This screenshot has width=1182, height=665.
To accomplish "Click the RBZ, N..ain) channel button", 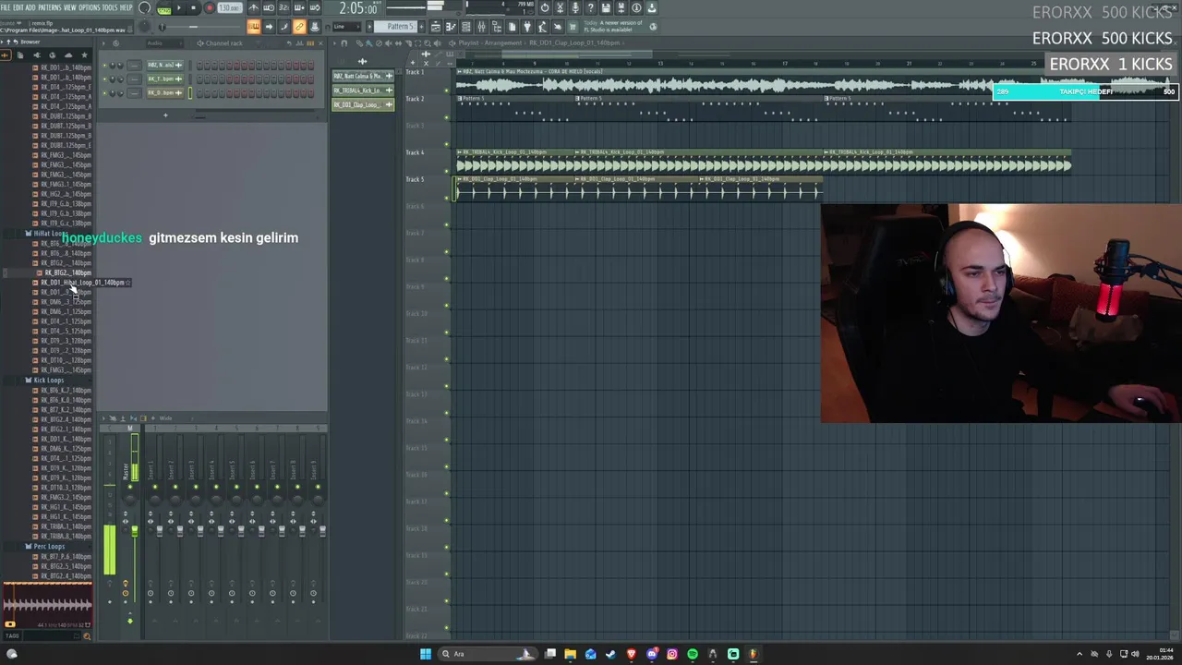I will pyautogui.click(x=166, y=66).
